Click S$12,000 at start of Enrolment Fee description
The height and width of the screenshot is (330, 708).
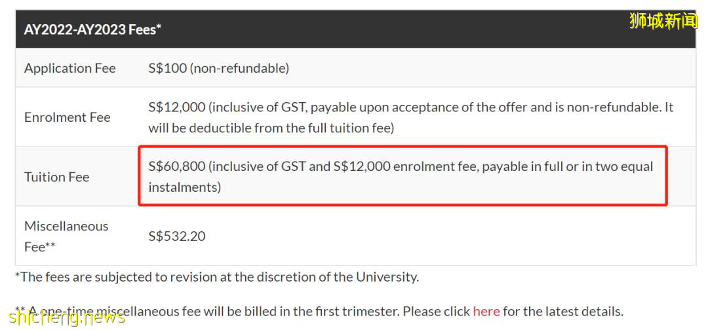point(177,107)
